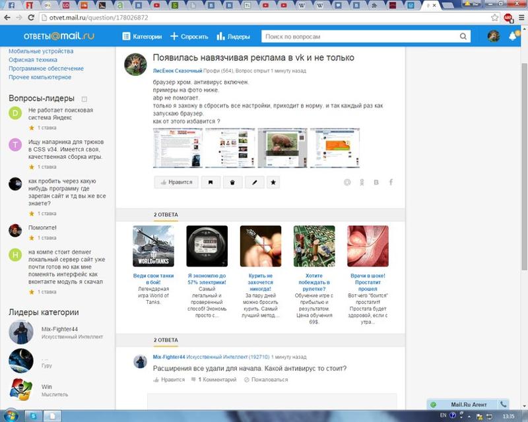This screenshot has width=528, height=422.
Task: Open Офисная техника category
Action: point(32,59)
